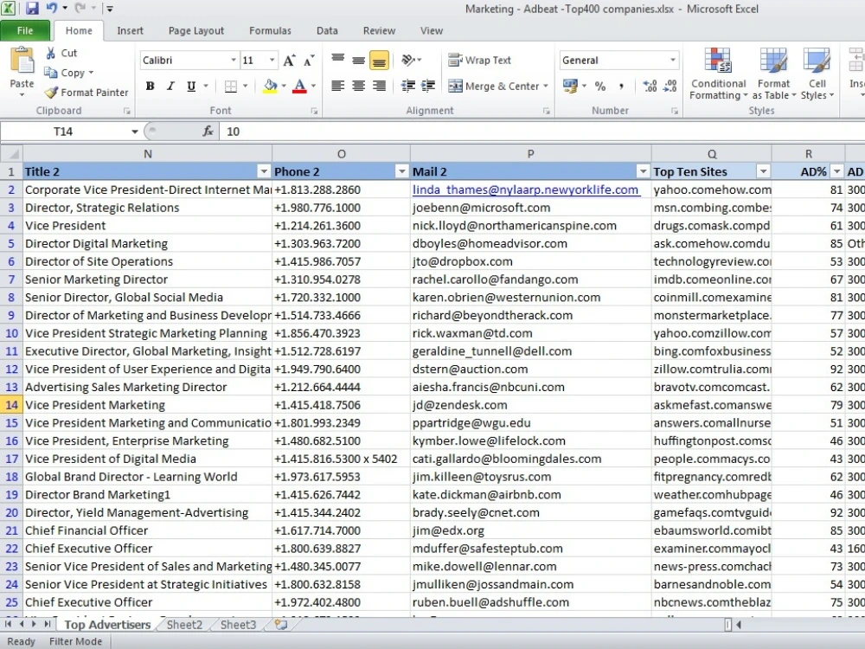
Task: Click the Insert Function fx icon
Action: pos(208,132)
